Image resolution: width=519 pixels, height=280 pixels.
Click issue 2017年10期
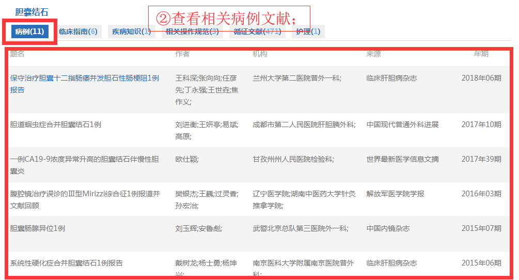coord(481,125)
